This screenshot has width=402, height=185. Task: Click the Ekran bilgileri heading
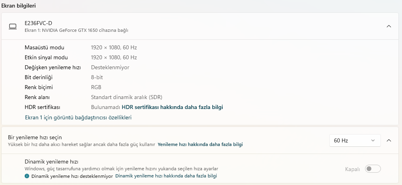pyautogui.click(x=18, y=6)
